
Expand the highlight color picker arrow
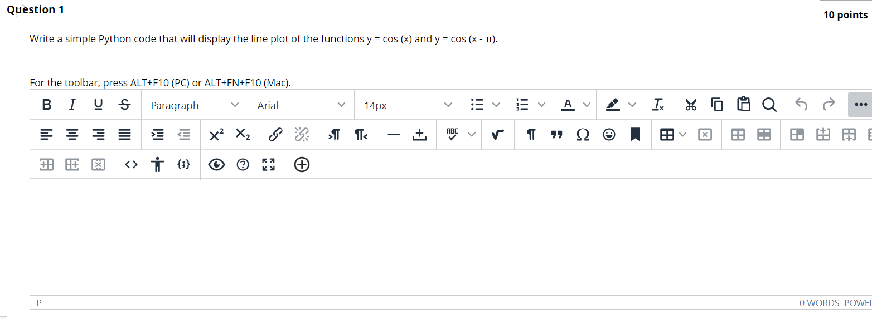point(632,105)
